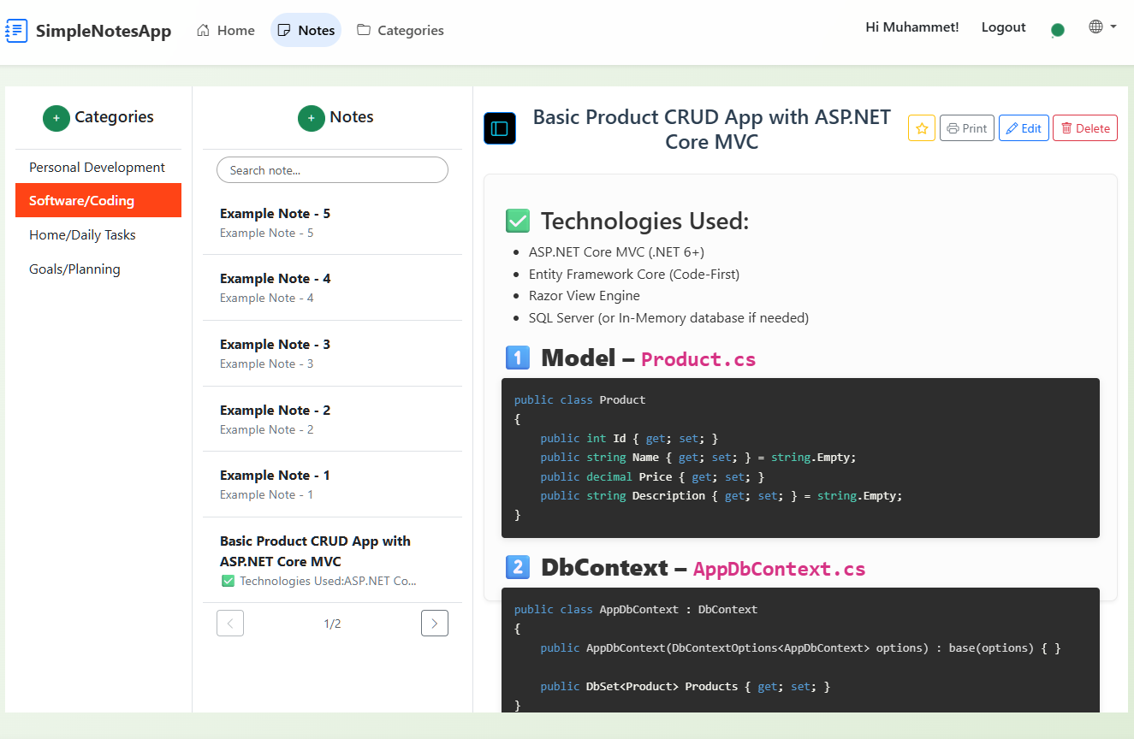Create a new note with plus icon
Screen dimensions: 1134x739
click(x=312, y=118)
